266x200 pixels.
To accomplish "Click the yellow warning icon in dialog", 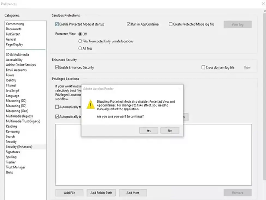I will (91, 104).
